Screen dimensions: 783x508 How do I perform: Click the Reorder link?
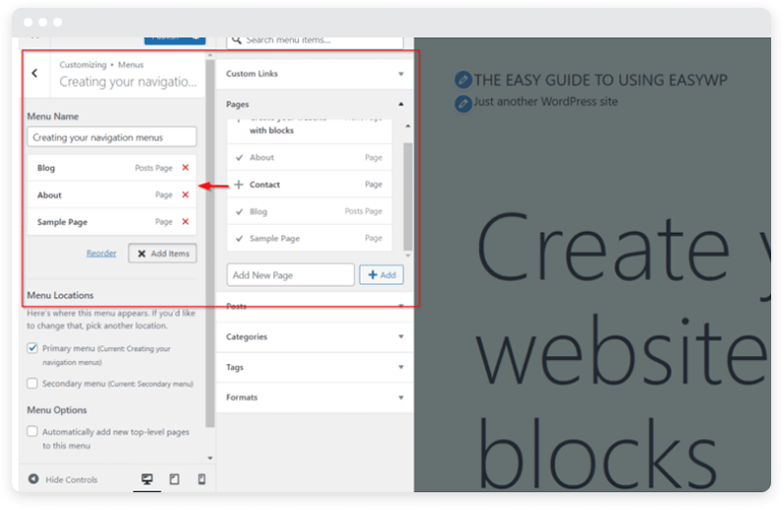(x=102, y=254)
